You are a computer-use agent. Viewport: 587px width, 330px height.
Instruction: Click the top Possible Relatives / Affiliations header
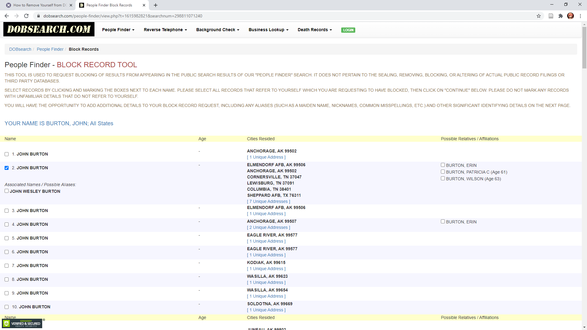click(470, 139)
